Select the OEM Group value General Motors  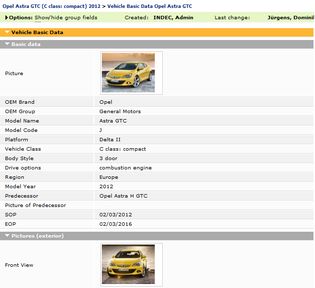(x=120, y=111)
